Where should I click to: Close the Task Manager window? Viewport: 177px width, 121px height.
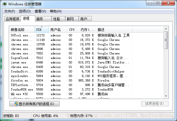click(168, 3)
